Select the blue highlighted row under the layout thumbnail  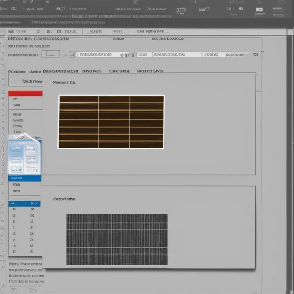coord(24,178)
